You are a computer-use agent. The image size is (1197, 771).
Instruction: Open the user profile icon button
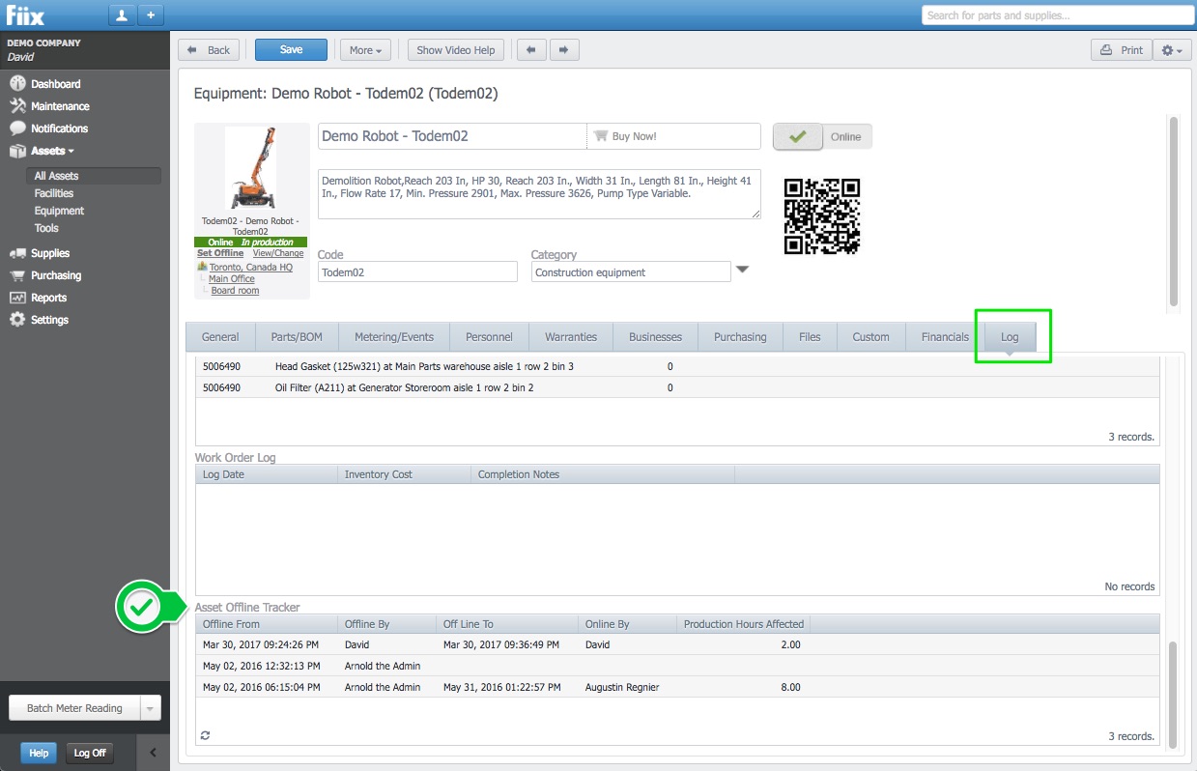pos(122,15)
